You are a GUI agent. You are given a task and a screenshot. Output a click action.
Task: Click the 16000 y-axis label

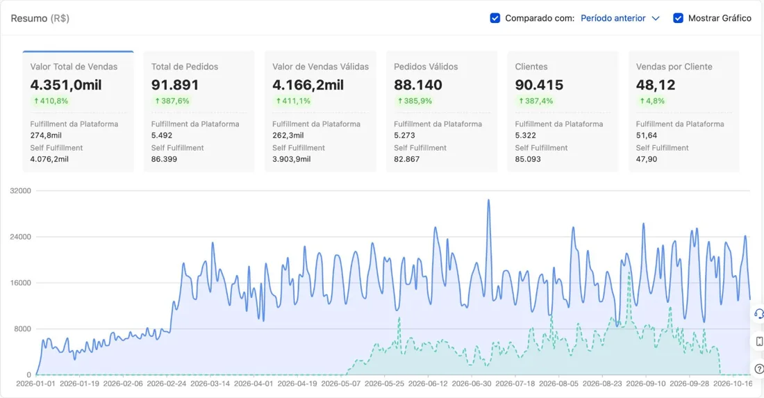point(20,283)
